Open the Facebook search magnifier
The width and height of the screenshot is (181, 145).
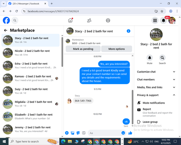(x=15, y=20)
